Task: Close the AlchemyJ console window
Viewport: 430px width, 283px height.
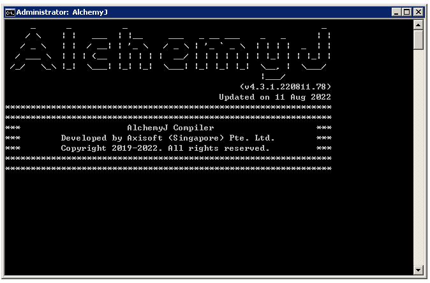Action: [419, 12]
